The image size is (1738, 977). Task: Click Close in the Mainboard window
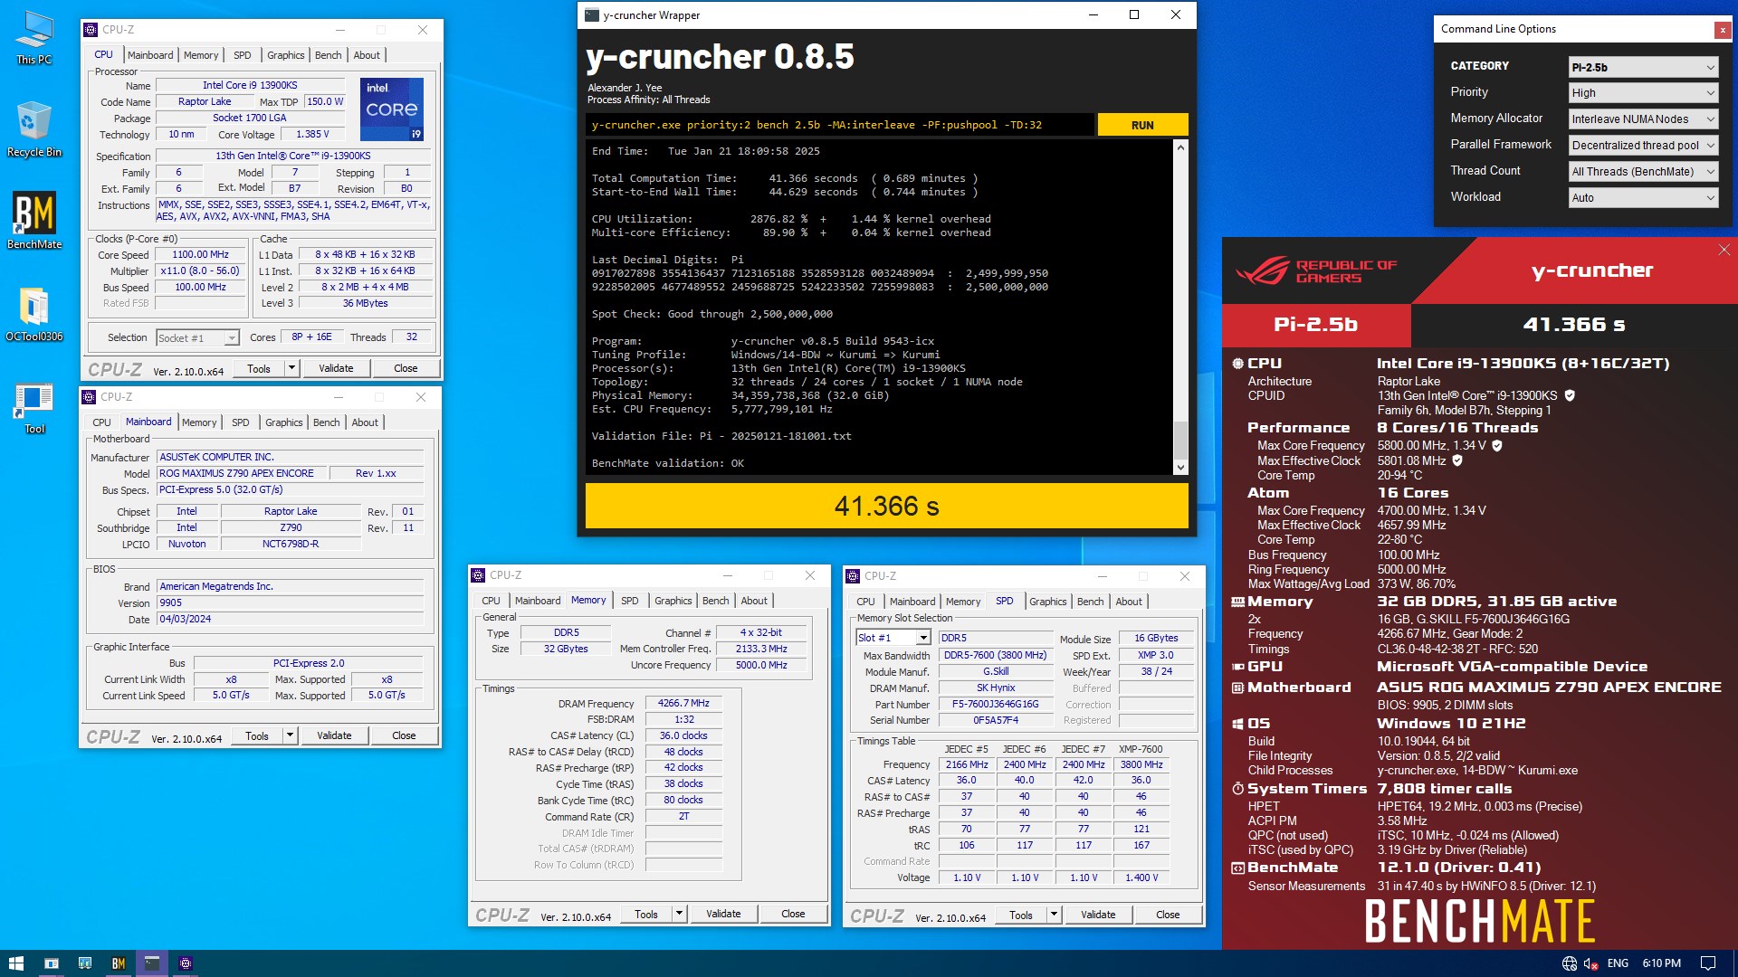pyautogui.click(x=404, y=735)
